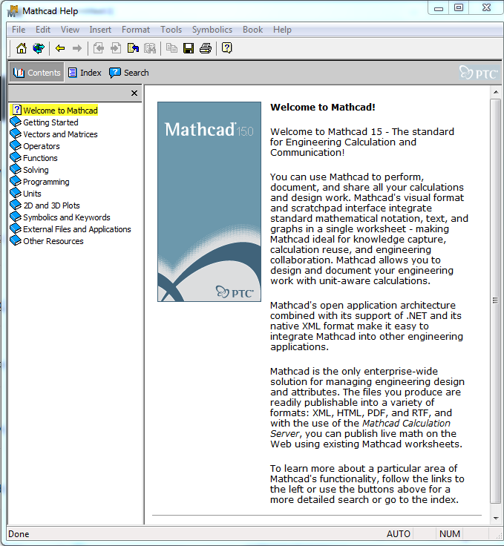Click the Mathcad 15.0 cover image

209,201
